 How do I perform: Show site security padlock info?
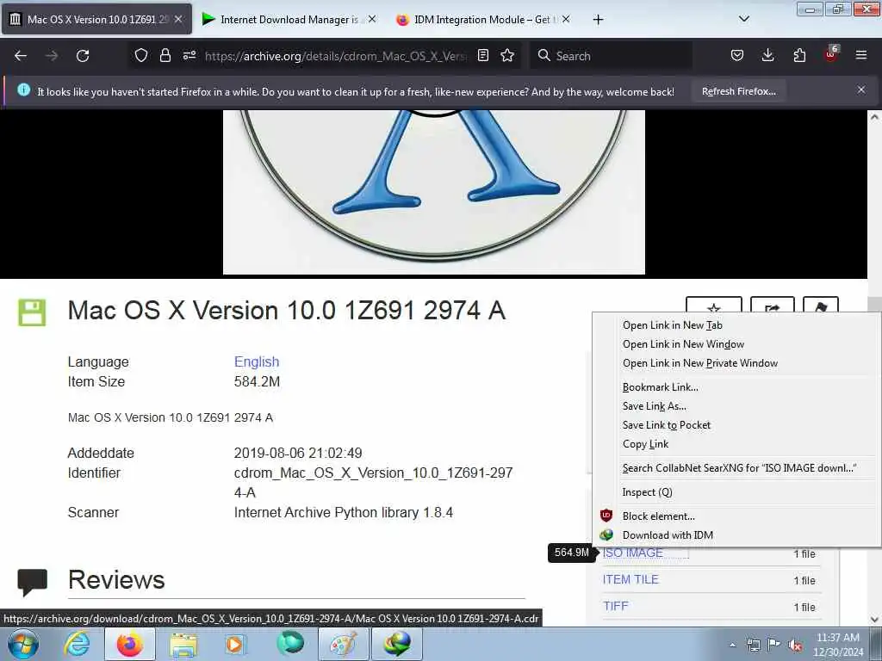click(165, 55)
